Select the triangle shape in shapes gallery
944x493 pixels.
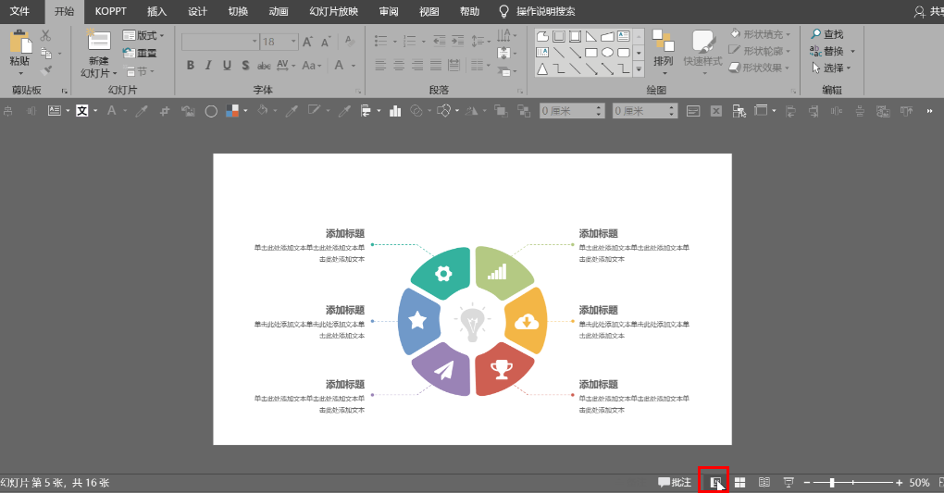coord(542,69)
